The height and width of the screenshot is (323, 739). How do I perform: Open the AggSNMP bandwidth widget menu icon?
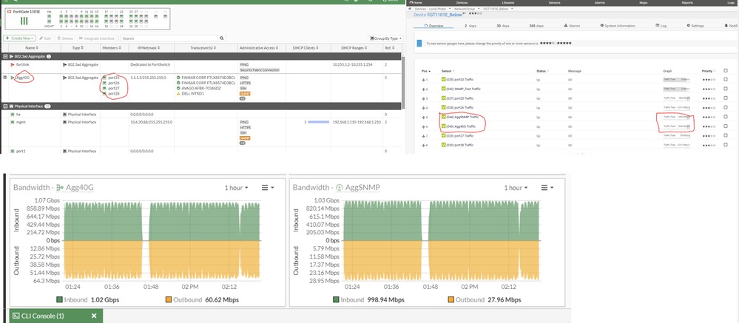click(x=544, y=188)
